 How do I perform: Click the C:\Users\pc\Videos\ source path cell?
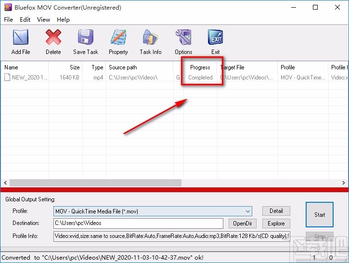133,78
